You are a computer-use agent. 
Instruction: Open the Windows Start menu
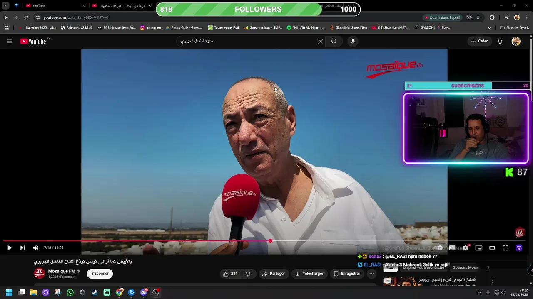[x=9, y=292]
